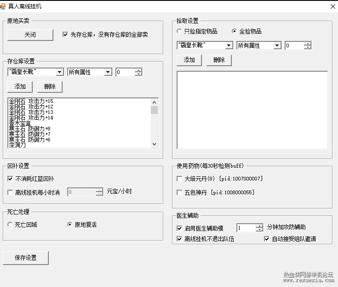Select list row 寒玉石 防御力+7
Screen dimensions: 338x287
pos(80,134)
